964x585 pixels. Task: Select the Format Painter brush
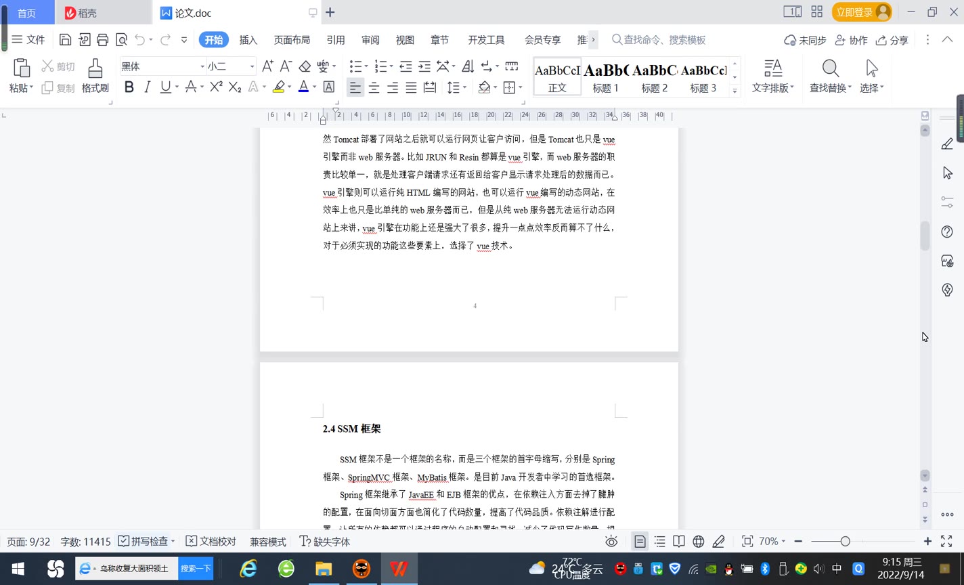pos(95,68)
